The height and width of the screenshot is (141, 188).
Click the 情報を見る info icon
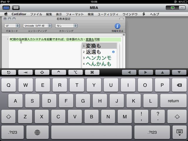pyautogui.click(x=117, y=26)
